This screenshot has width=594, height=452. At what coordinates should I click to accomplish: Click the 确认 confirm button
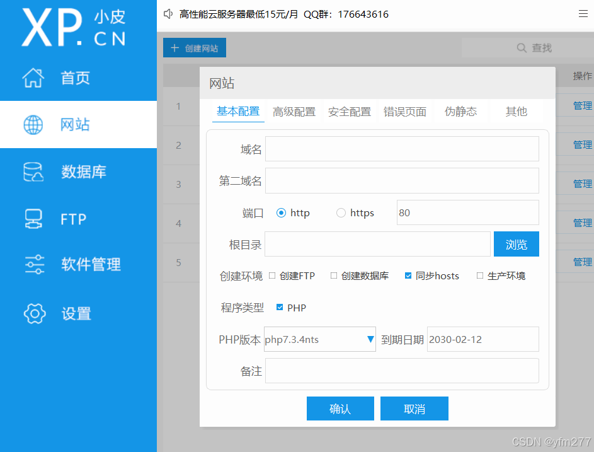[x=340, y=409]
